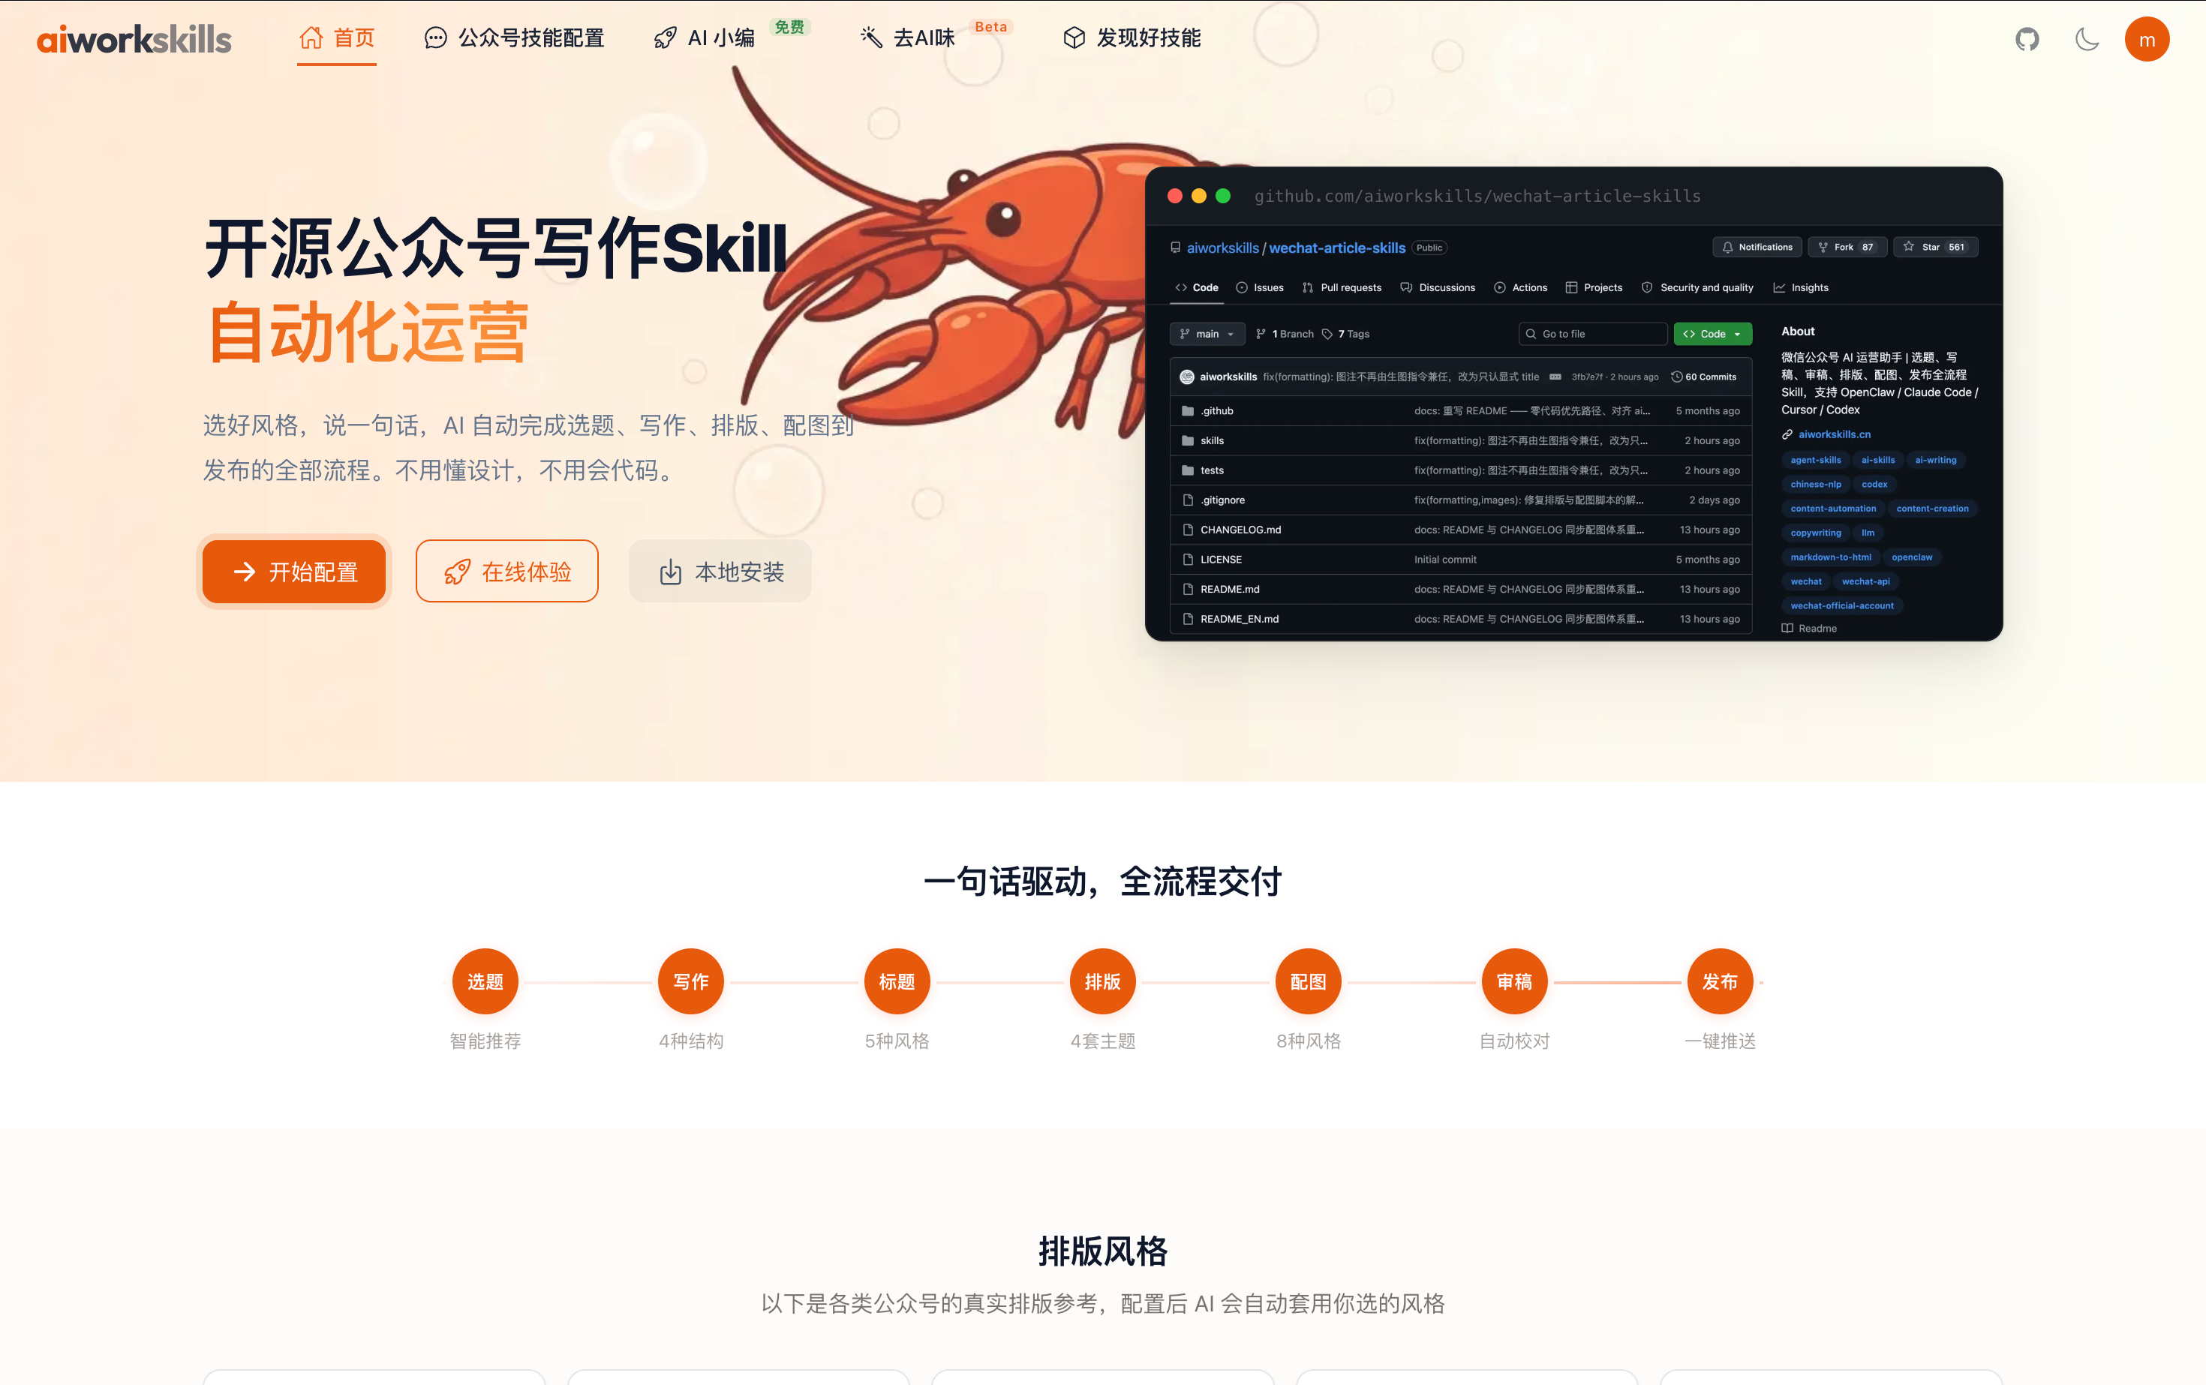This screenshot has width=2206, height=1385.
Task: Click the '排版风格' heading
Action: [1103, 1251]
